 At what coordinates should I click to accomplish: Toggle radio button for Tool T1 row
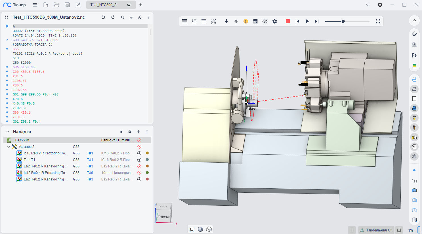[x=139, y=160]
